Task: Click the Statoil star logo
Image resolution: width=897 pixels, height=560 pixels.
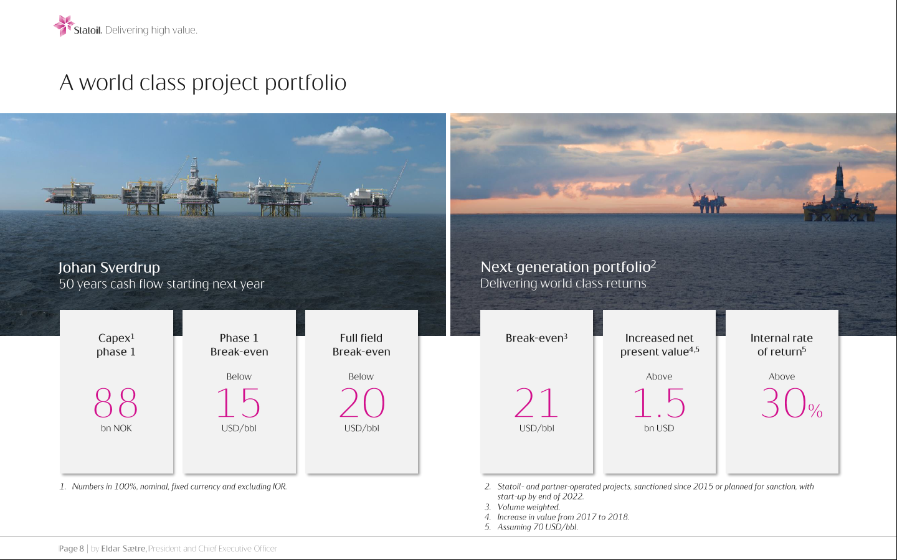Action: (64, 26)
